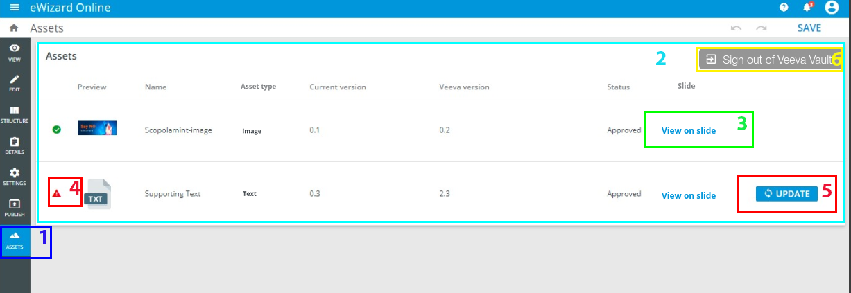Switch to View mode in the sidebar
This screenshot has height=293, width=851.
coord(15,53)
